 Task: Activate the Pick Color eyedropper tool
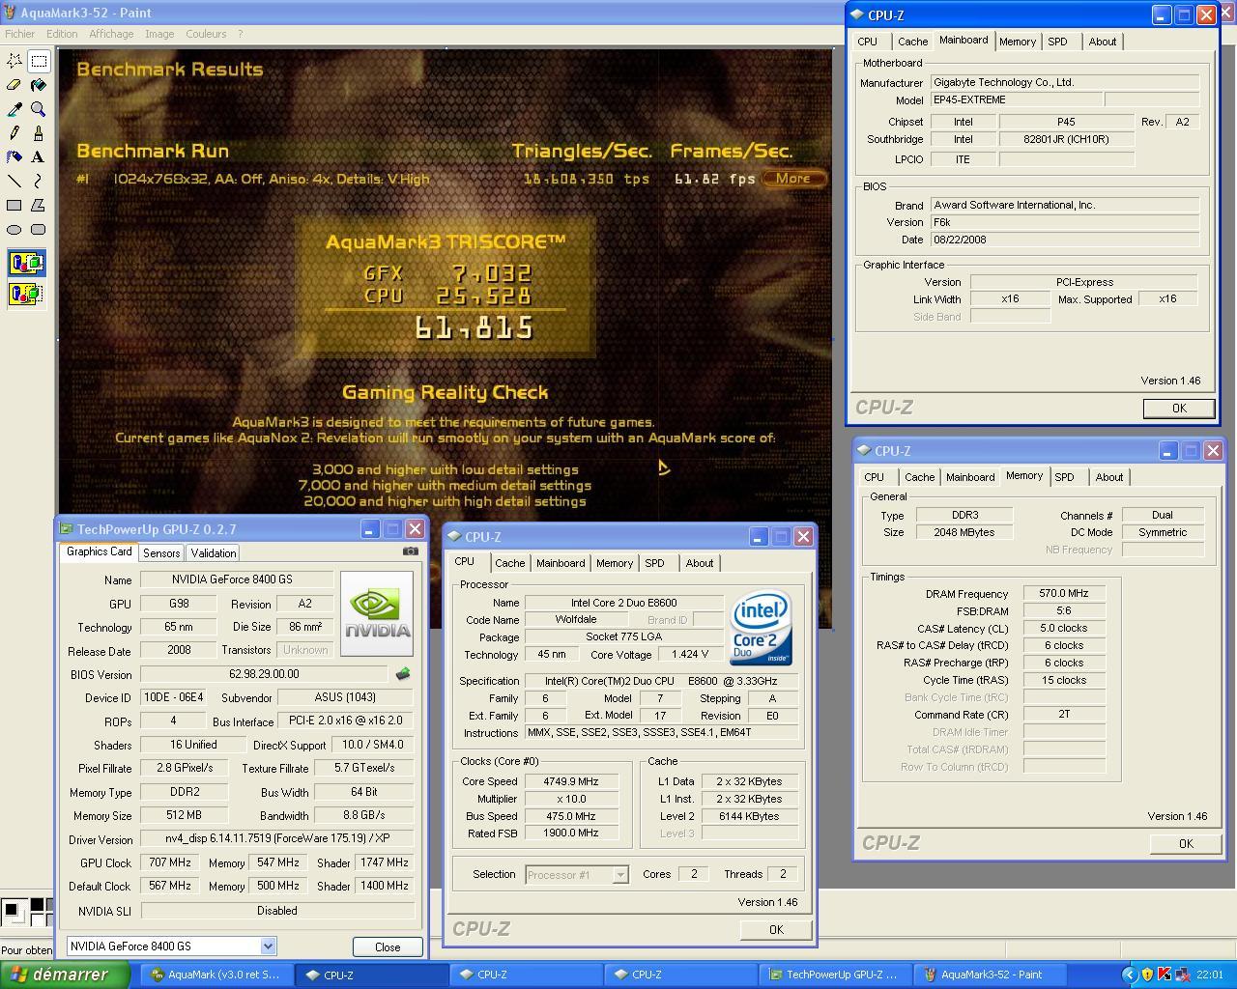click(14, 109)
